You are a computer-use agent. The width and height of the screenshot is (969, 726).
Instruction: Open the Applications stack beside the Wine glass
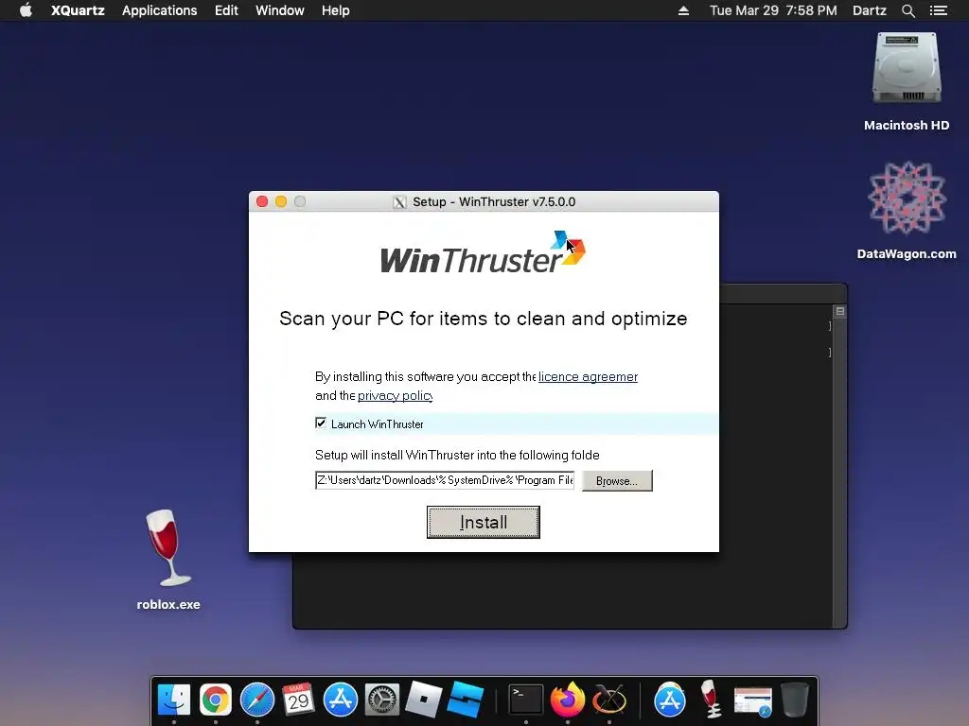(x=670, y=700)
